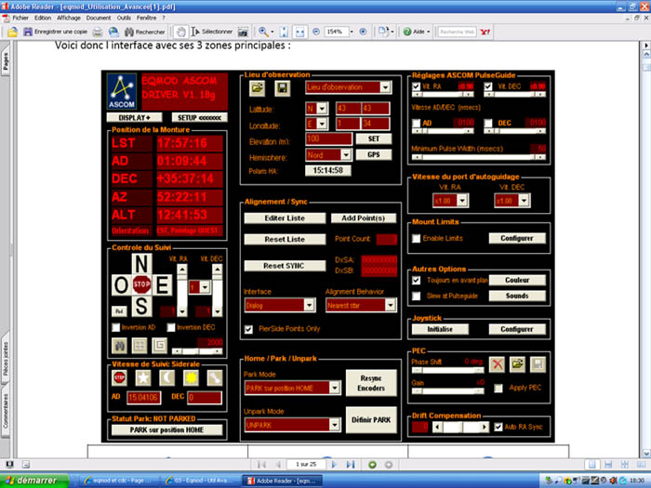Adjust the Drift Compensation slider

(460, 427)
